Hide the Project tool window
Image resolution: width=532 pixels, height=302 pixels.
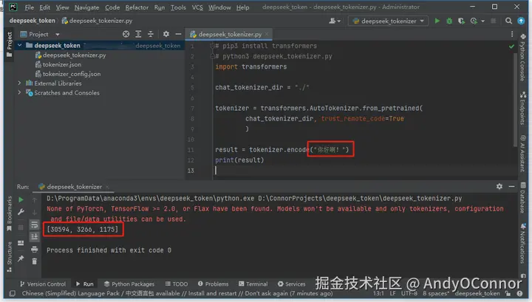click(x=178, y=34)
